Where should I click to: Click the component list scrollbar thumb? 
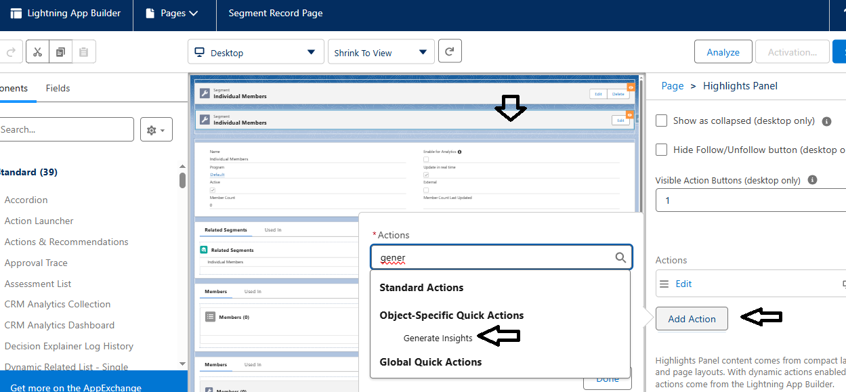coord(182,179)
